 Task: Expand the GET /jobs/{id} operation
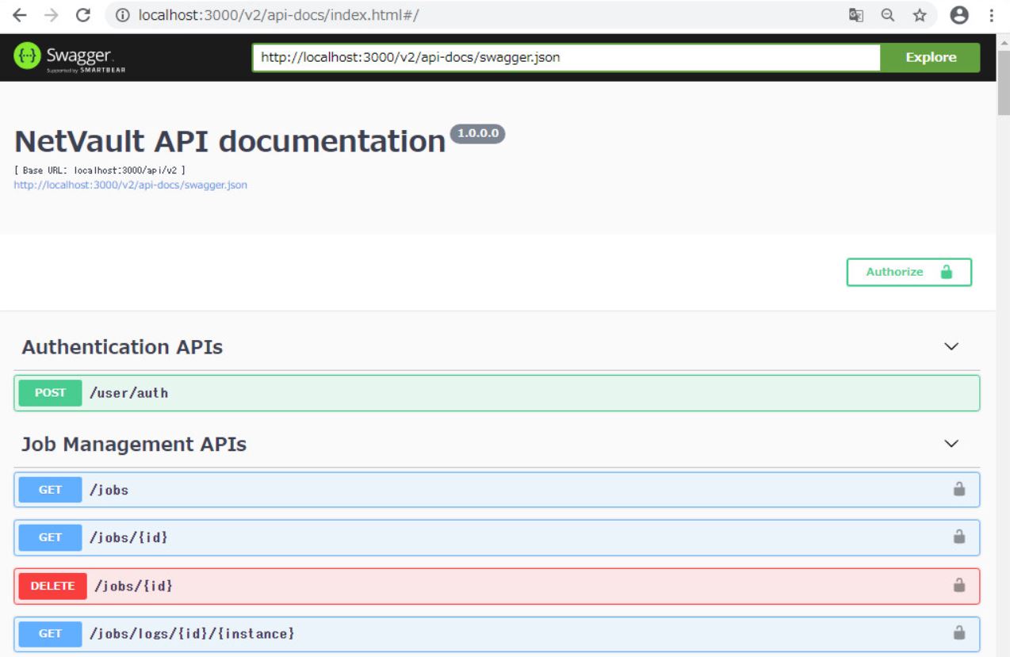click(497, 537)
